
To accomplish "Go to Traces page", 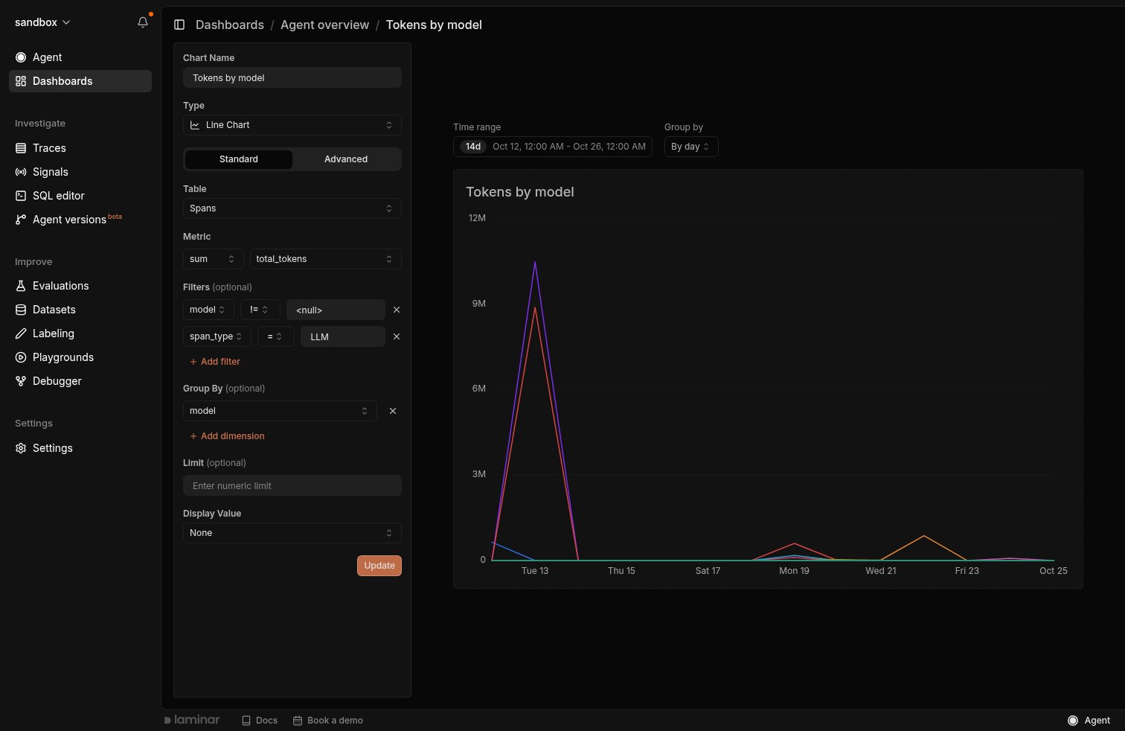I will click(80, 148).
